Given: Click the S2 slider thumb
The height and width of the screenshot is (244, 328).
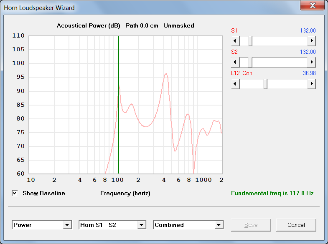Looking at the screenshot, I should pos(250,62).
